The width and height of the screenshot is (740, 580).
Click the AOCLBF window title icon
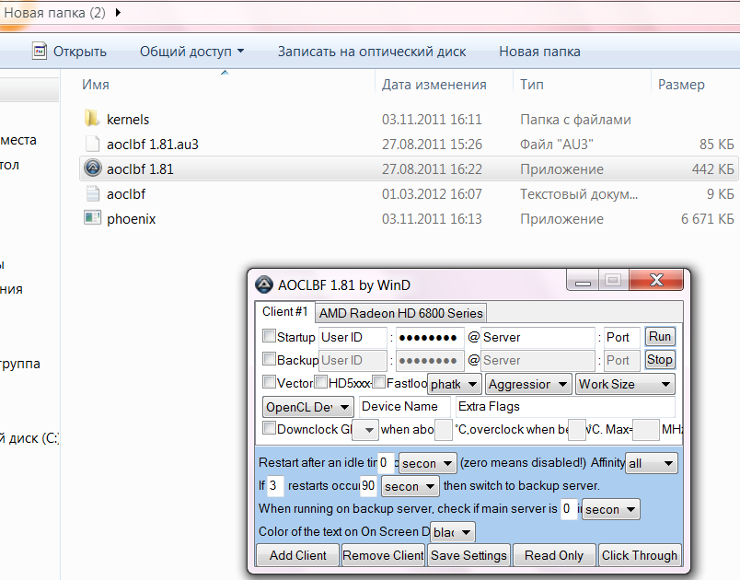point(264,285)
